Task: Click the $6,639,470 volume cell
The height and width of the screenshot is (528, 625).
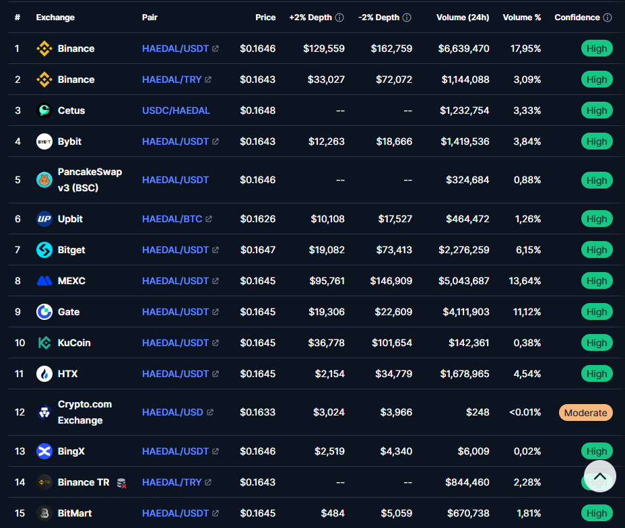Action: click(x=463, y=48)
